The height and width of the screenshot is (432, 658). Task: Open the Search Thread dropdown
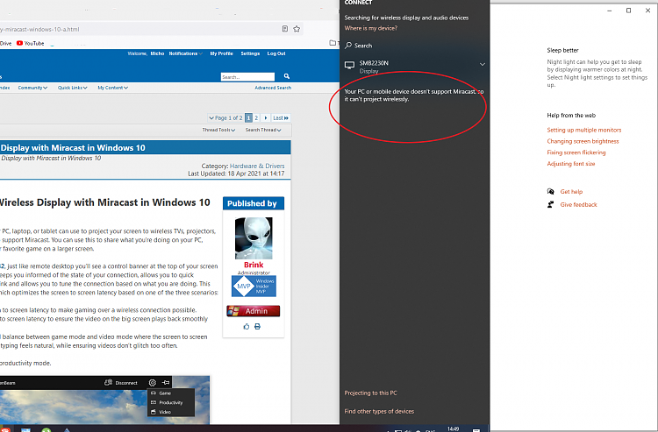click(x=263, y=130)
